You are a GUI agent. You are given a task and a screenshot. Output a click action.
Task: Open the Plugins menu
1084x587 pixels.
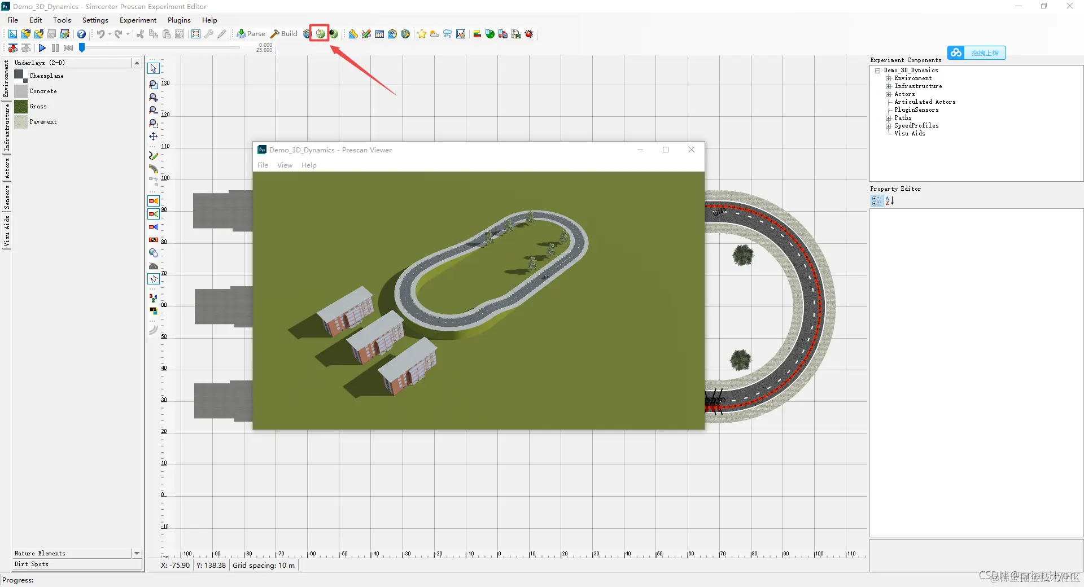click(x=180, y=20)
